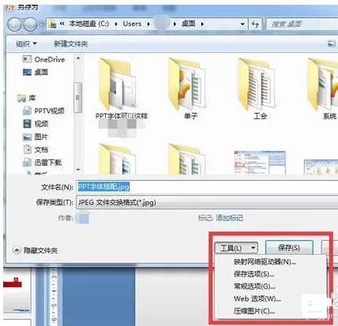This screenshot has width=338, height=326.
Task: Select the 系统 folder
Action: pos(324,88)
